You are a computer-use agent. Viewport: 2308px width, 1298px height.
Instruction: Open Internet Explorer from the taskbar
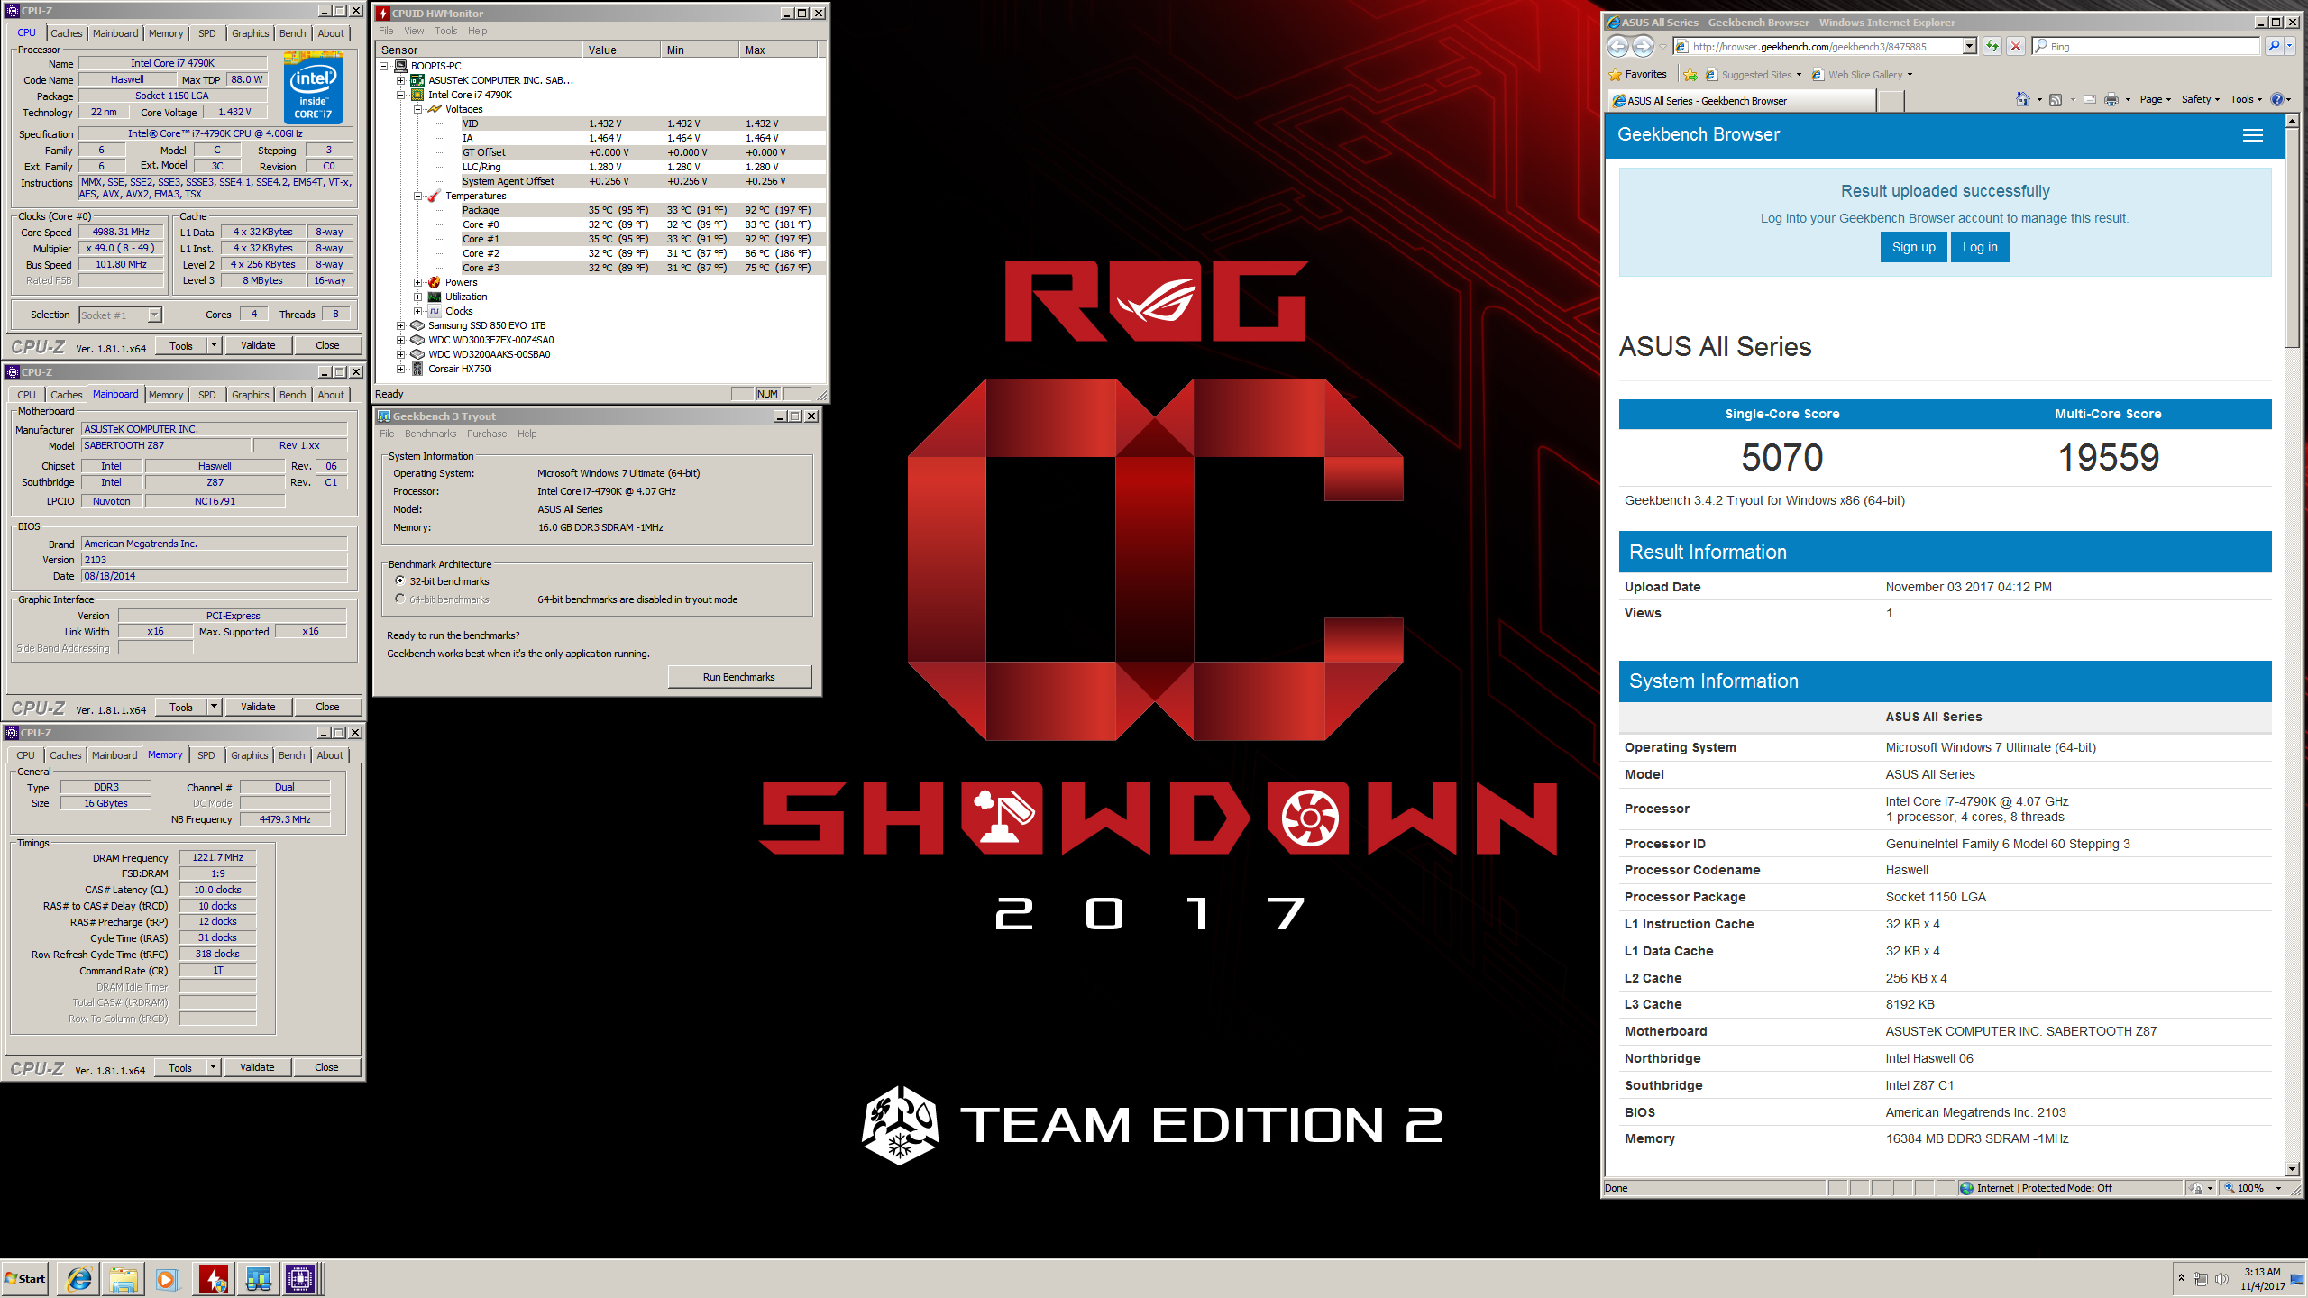click(79, 1279)
